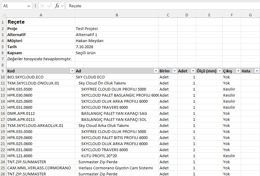Select cell Sky Cloud Arka Oluk Takımı
Screen dimensions: 260x176
coord(117,125)
